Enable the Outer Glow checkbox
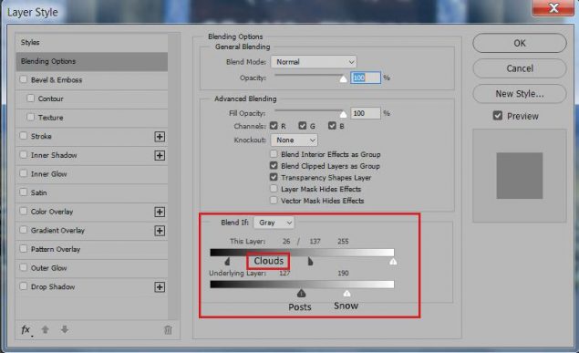 (24, 267)
